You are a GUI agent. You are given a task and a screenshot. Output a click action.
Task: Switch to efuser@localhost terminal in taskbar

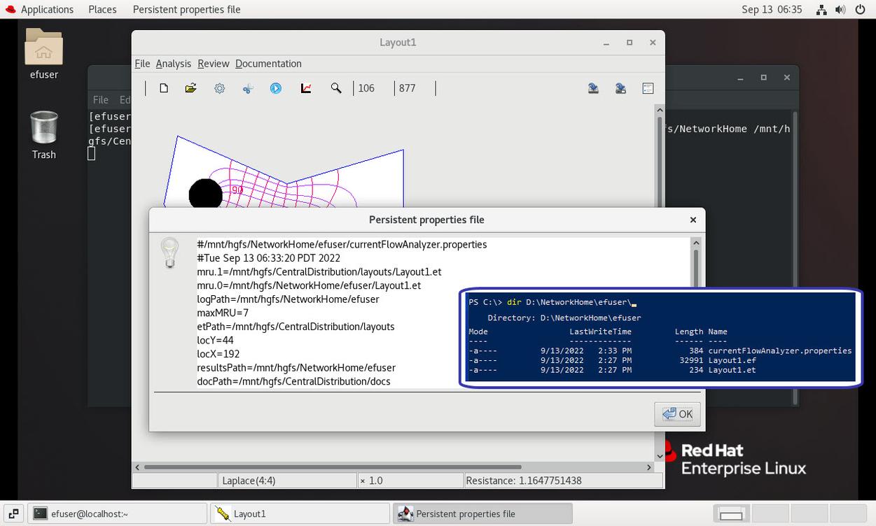(x=118, y=513)
